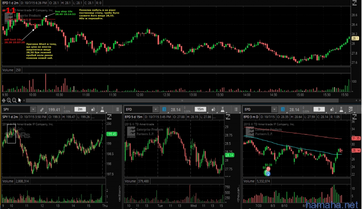
Task: Click the SPY 199.41 last price display
Action: coord(54,110)
